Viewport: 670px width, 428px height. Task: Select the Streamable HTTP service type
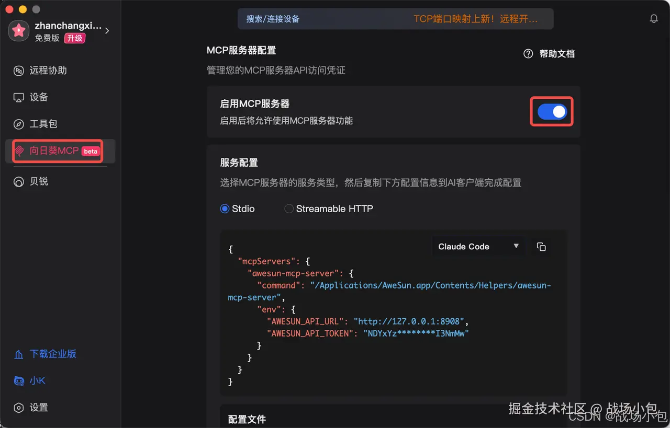(x=289, y=209)
